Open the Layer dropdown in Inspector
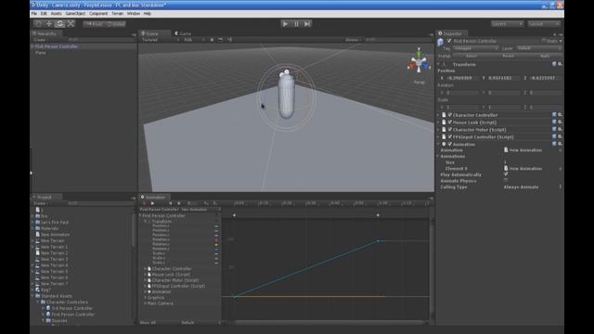This screenshot has height=334, width=594. click(x=539, y=48)
